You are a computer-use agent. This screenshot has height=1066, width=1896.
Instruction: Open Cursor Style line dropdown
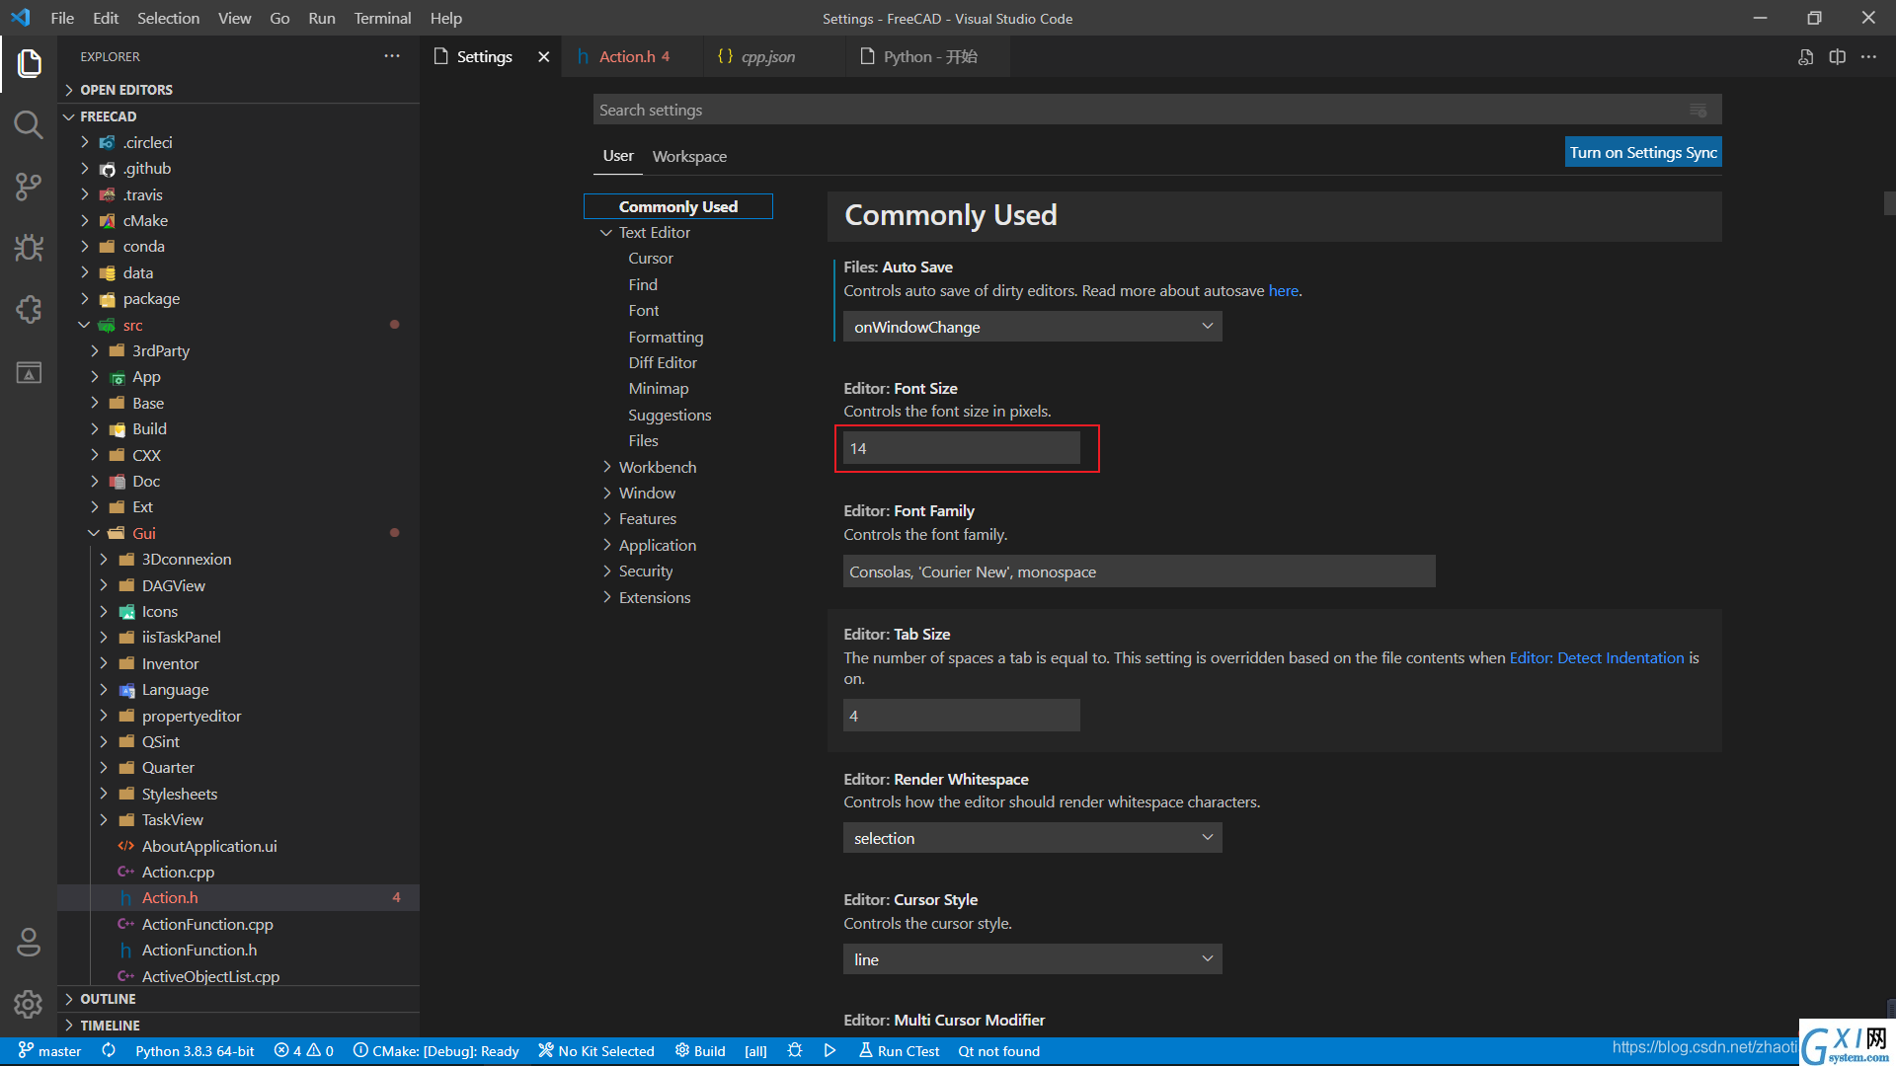(x=1032, y=959)
